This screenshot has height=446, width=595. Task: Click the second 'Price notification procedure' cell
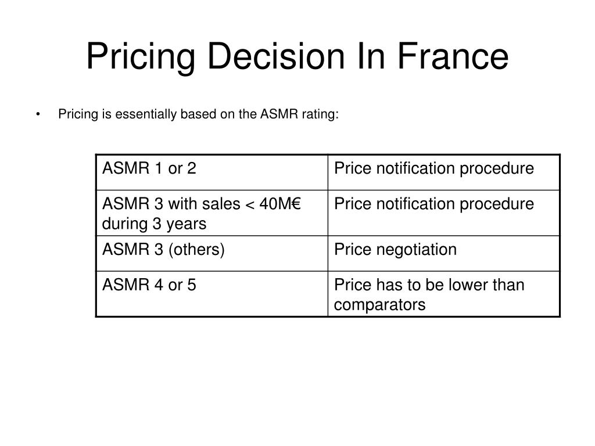[x=443, y=213]
